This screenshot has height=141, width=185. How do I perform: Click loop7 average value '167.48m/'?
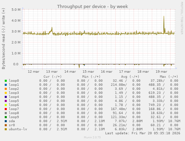119,109
